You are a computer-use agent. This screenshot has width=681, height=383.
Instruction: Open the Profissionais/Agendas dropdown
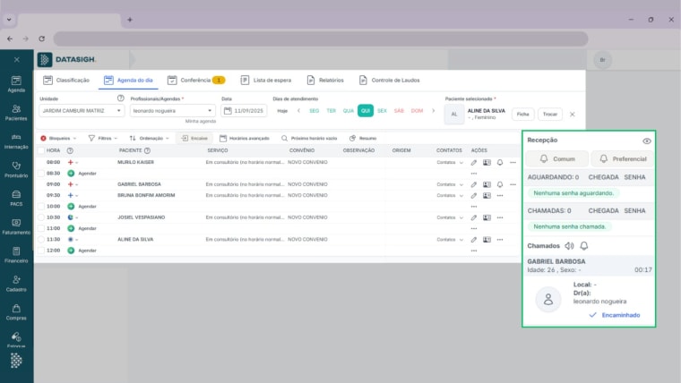tap(172, 111)
